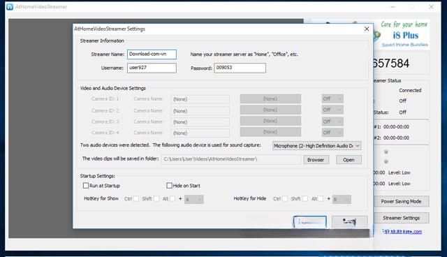Minimize the main AtHomeVideoStreamer window
This screenshot has width=447, height=257.
[x=393, y=7]
